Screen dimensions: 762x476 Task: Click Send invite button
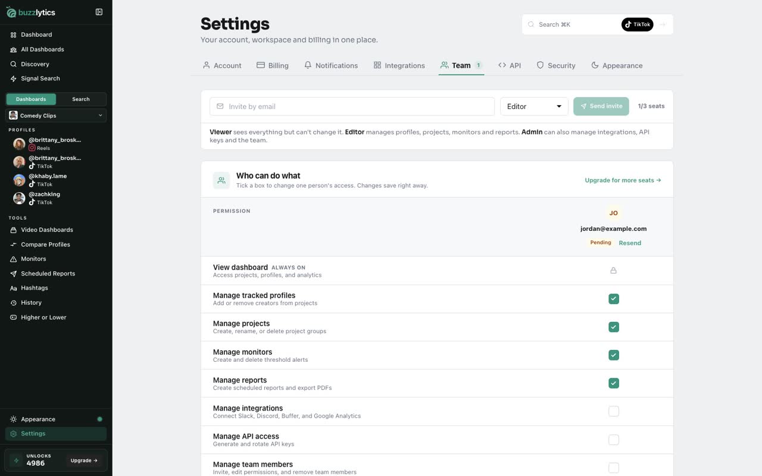click(x=601, y=107)
